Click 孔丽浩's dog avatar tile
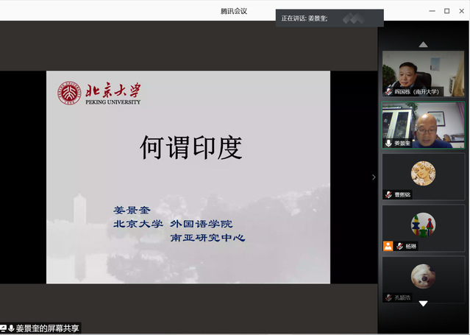 pos(423,276)
